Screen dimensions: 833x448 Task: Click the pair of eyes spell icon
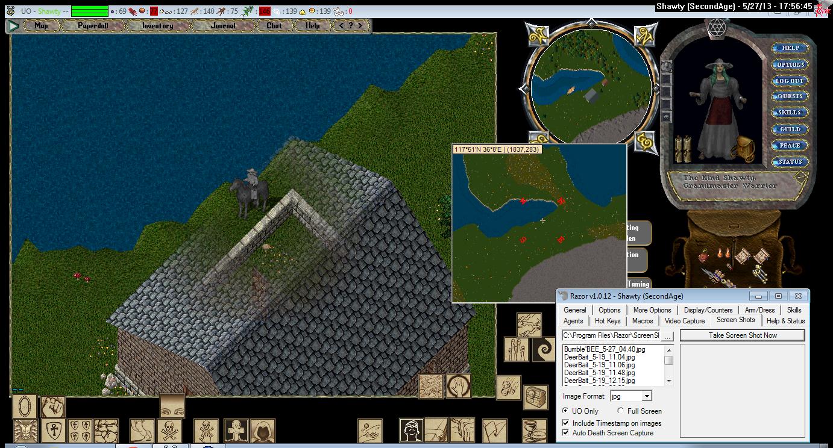click(172, 405)
